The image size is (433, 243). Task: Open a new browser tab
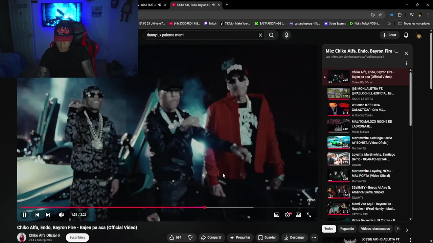(x=227, y=5)
